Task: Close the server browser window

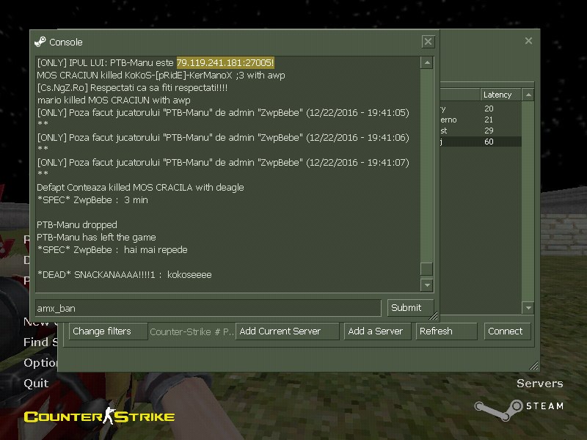Action: click(x=528, y=42)
